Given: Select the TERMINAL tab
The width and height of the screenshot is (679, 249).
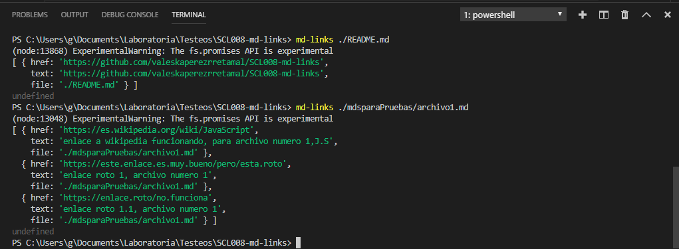Looking at the screenshot, I should pos(189,15).
